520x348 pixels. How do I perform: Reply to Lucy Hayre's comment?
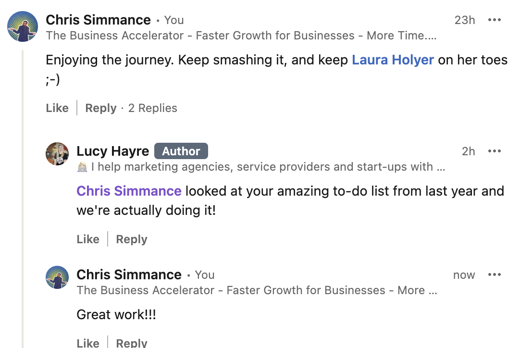(x=132, y=239)
